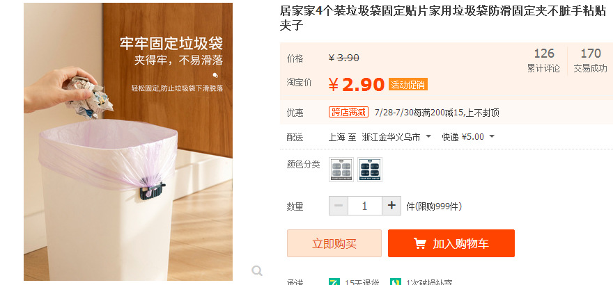Viewport: 613px width, 285px height.
Task: Click the 跨店满减 coupon tag
Action: 348,112
